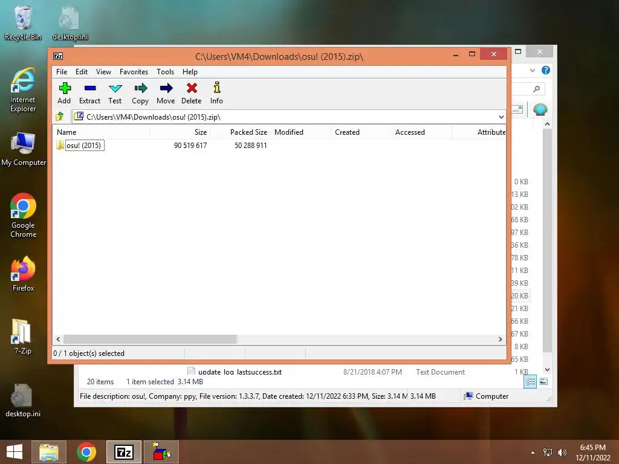
Task: Open the Favorites menu
Action: point(134,72)
